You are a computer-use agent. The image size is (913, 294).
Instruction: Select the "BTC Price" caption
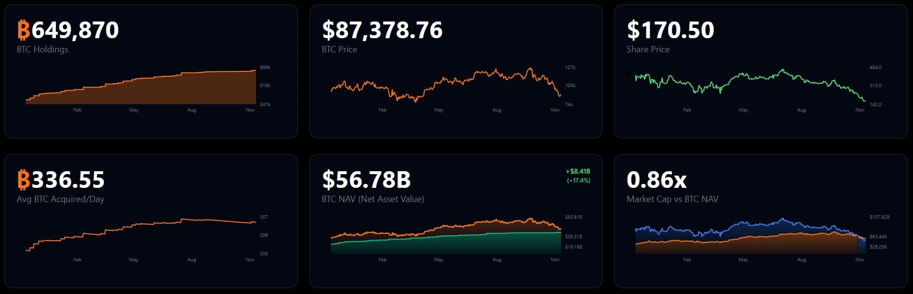click(x=339, y=49)
